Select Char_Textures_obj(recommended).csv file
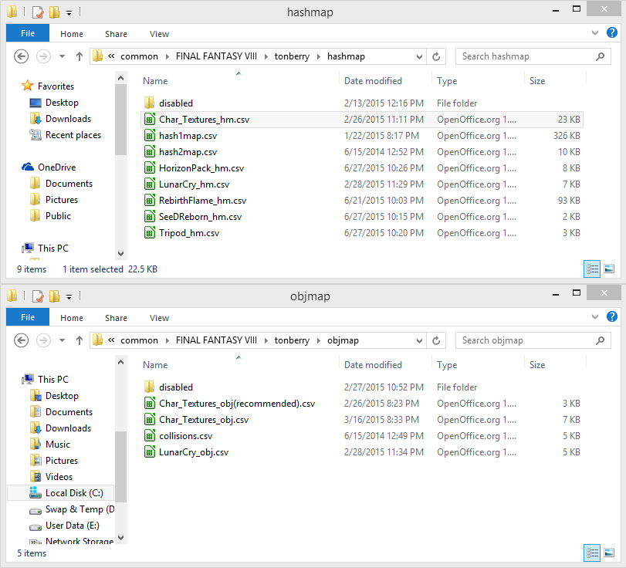This screenshot has width=626, height=568. coord(362,404)
